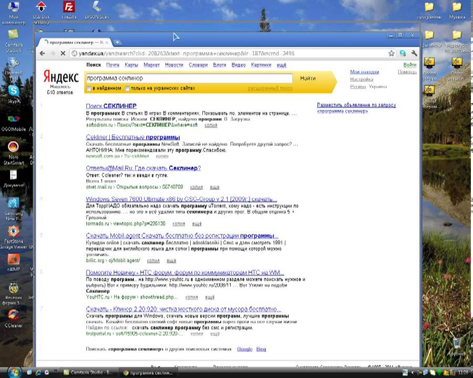Open the Маркет service link
Image resolution: width=473 pixels, height=378 pixels.
click(x=151, y=65)
